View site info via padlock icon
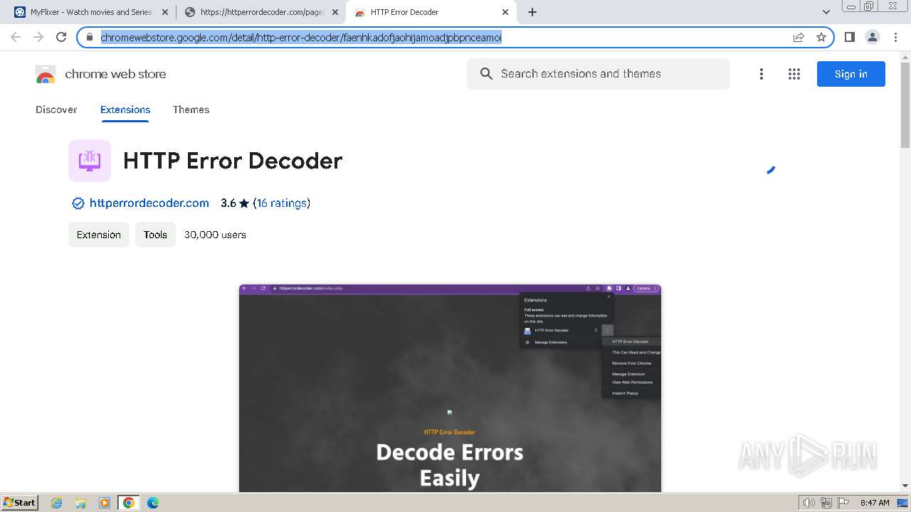The height and width of the screenshot is (512, 911). tap(90, 37)
